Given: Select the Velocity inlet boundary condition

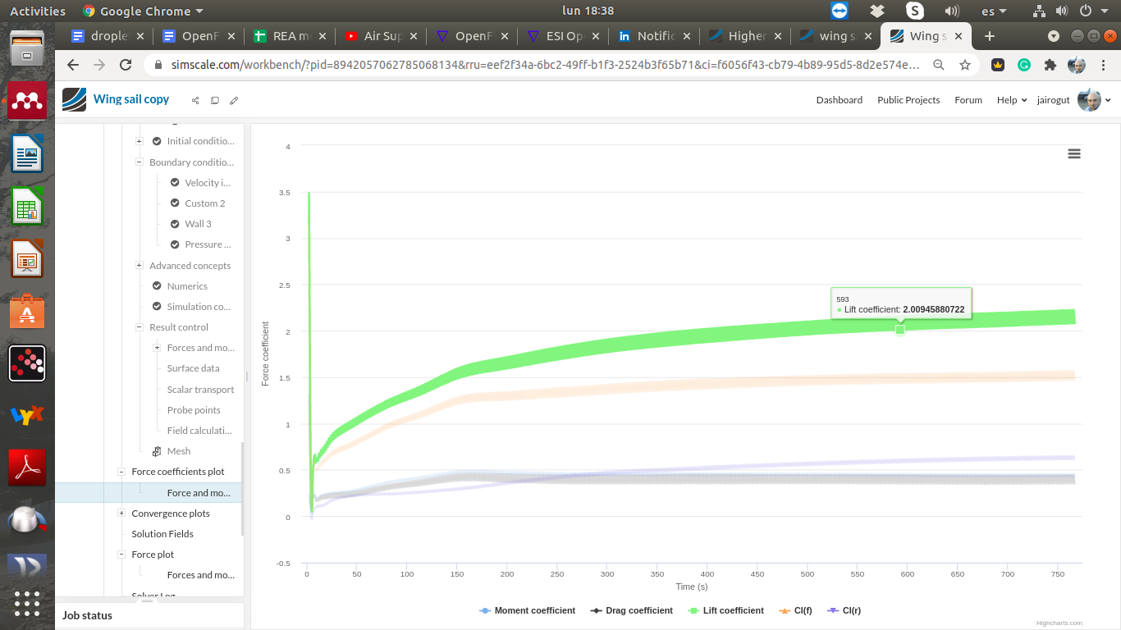Looking at the screenshot, I should [x=208, y=183].
